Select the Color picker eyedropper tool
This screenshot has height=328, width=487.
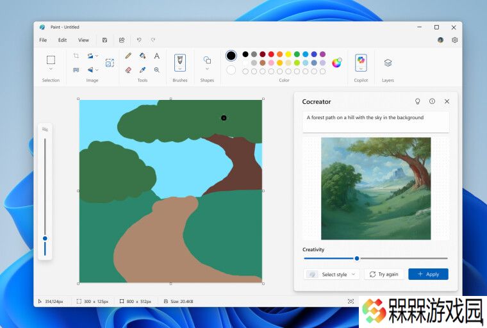tap(142, 70)
